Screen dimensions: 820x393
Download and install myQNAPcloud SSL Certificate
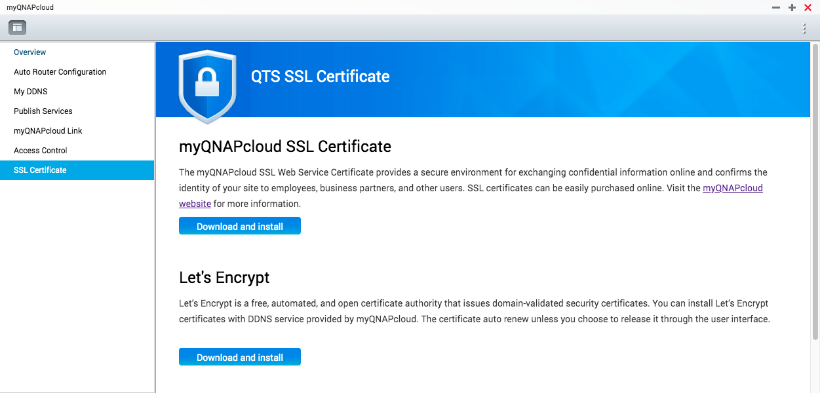point(240,227)
